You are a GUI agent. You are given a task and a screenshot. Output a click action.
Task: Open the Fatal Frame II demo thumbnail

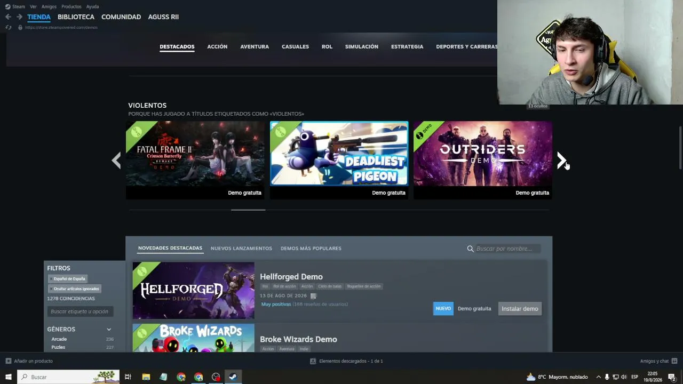coord(195,154)
